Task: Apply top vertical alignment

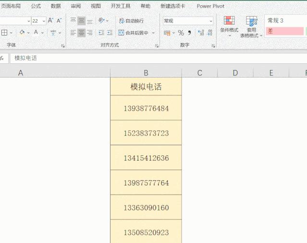Action: click(x=73, y=21)
